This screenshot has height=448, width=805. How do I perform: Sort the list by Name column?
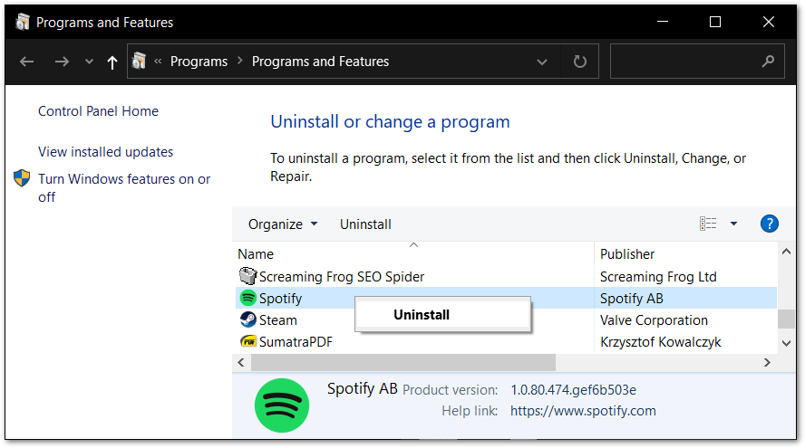tap(256, 254)
